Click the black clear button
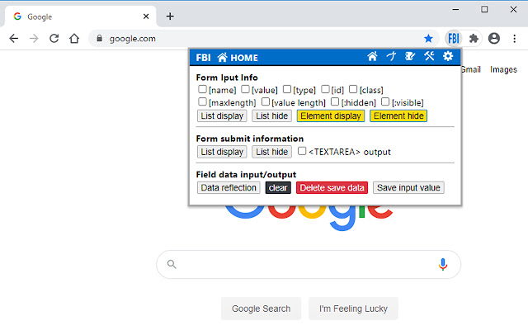Image resolution: width=528 pixels, height=330 pixels. 278,187
